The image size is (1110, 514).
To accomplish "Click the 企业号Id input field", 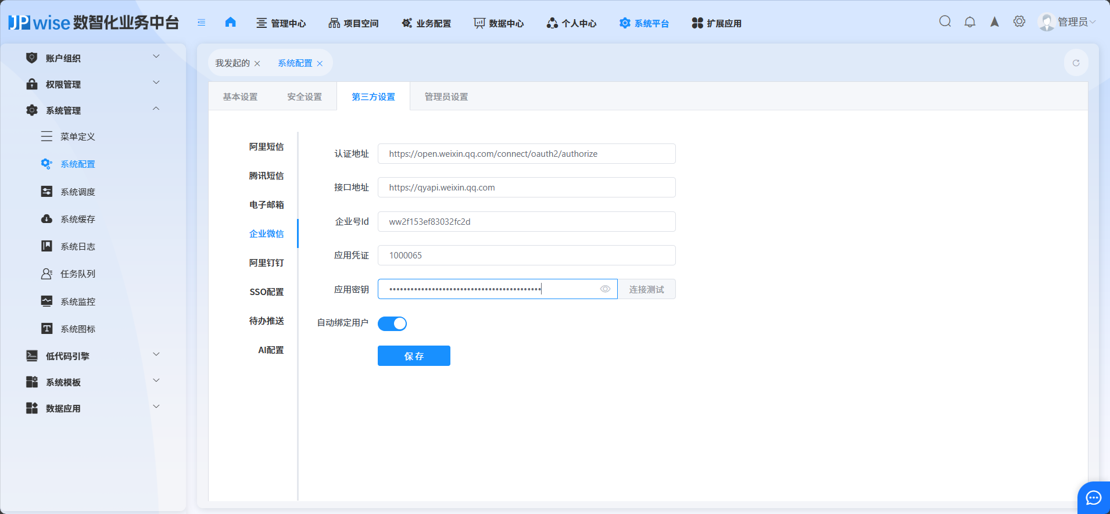I will click(x=527, y=222).
